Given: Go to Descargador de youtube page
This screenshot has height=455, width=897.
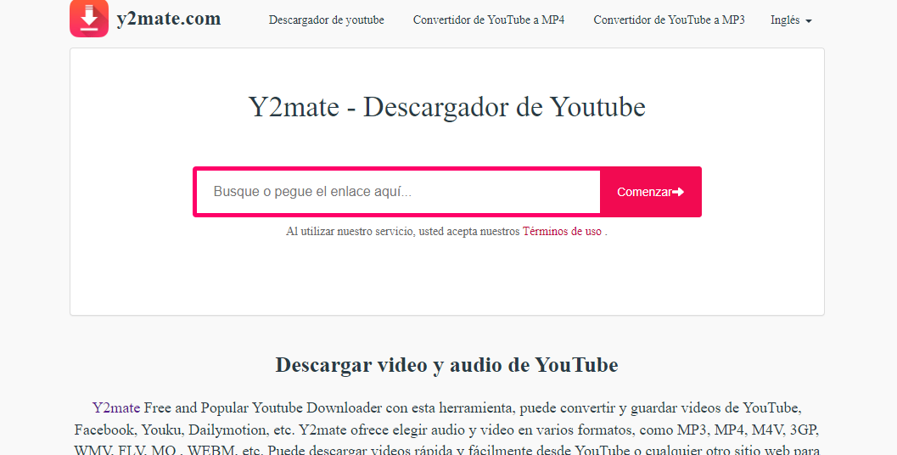Looking at the screenshot, I should click(x=327, y=20).
